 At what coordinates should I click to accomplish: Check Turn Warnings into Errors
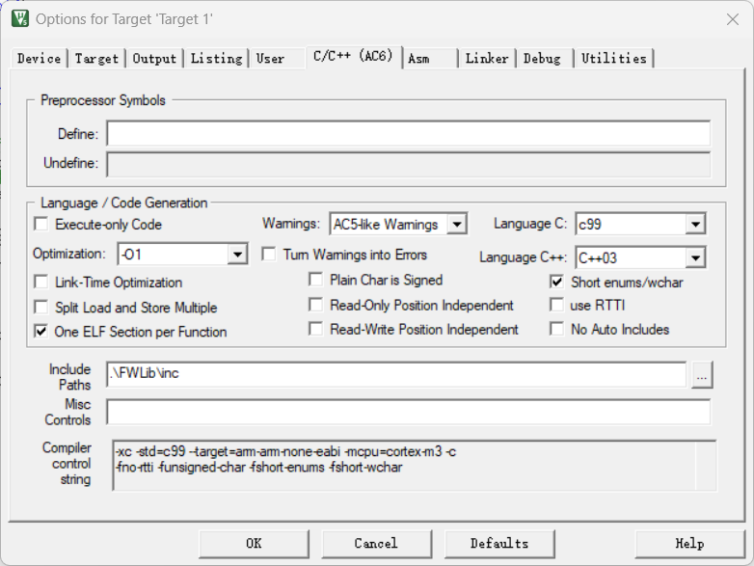(269, 255)
